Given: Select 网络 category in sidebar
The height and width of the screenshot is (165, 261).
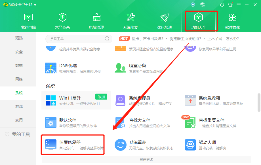Looking at the screenshot, I should click(19, 79).
